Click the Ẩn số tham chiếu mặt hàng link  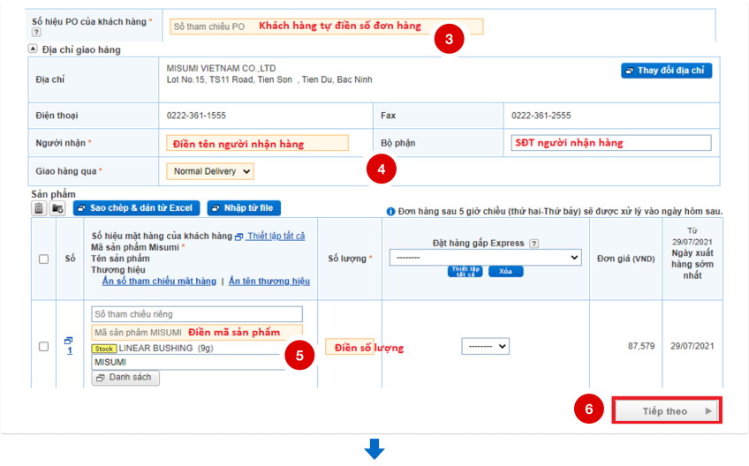[159, 282]
